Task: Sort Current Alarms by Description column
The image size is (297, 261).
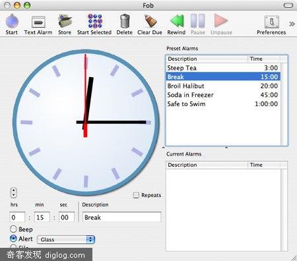Action: [x=207, y=165]
